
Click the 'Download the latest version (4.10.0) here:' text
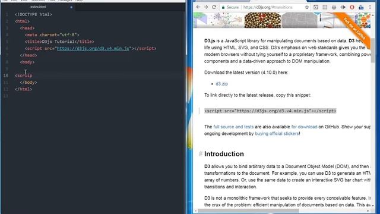246,73
